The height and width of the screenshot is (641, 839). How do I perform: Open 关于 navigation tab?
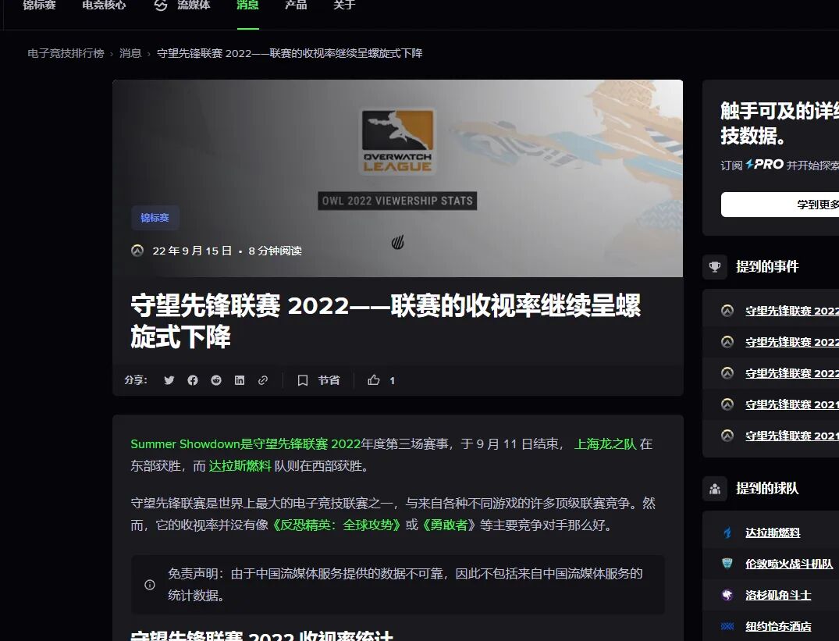coord(344,5)
